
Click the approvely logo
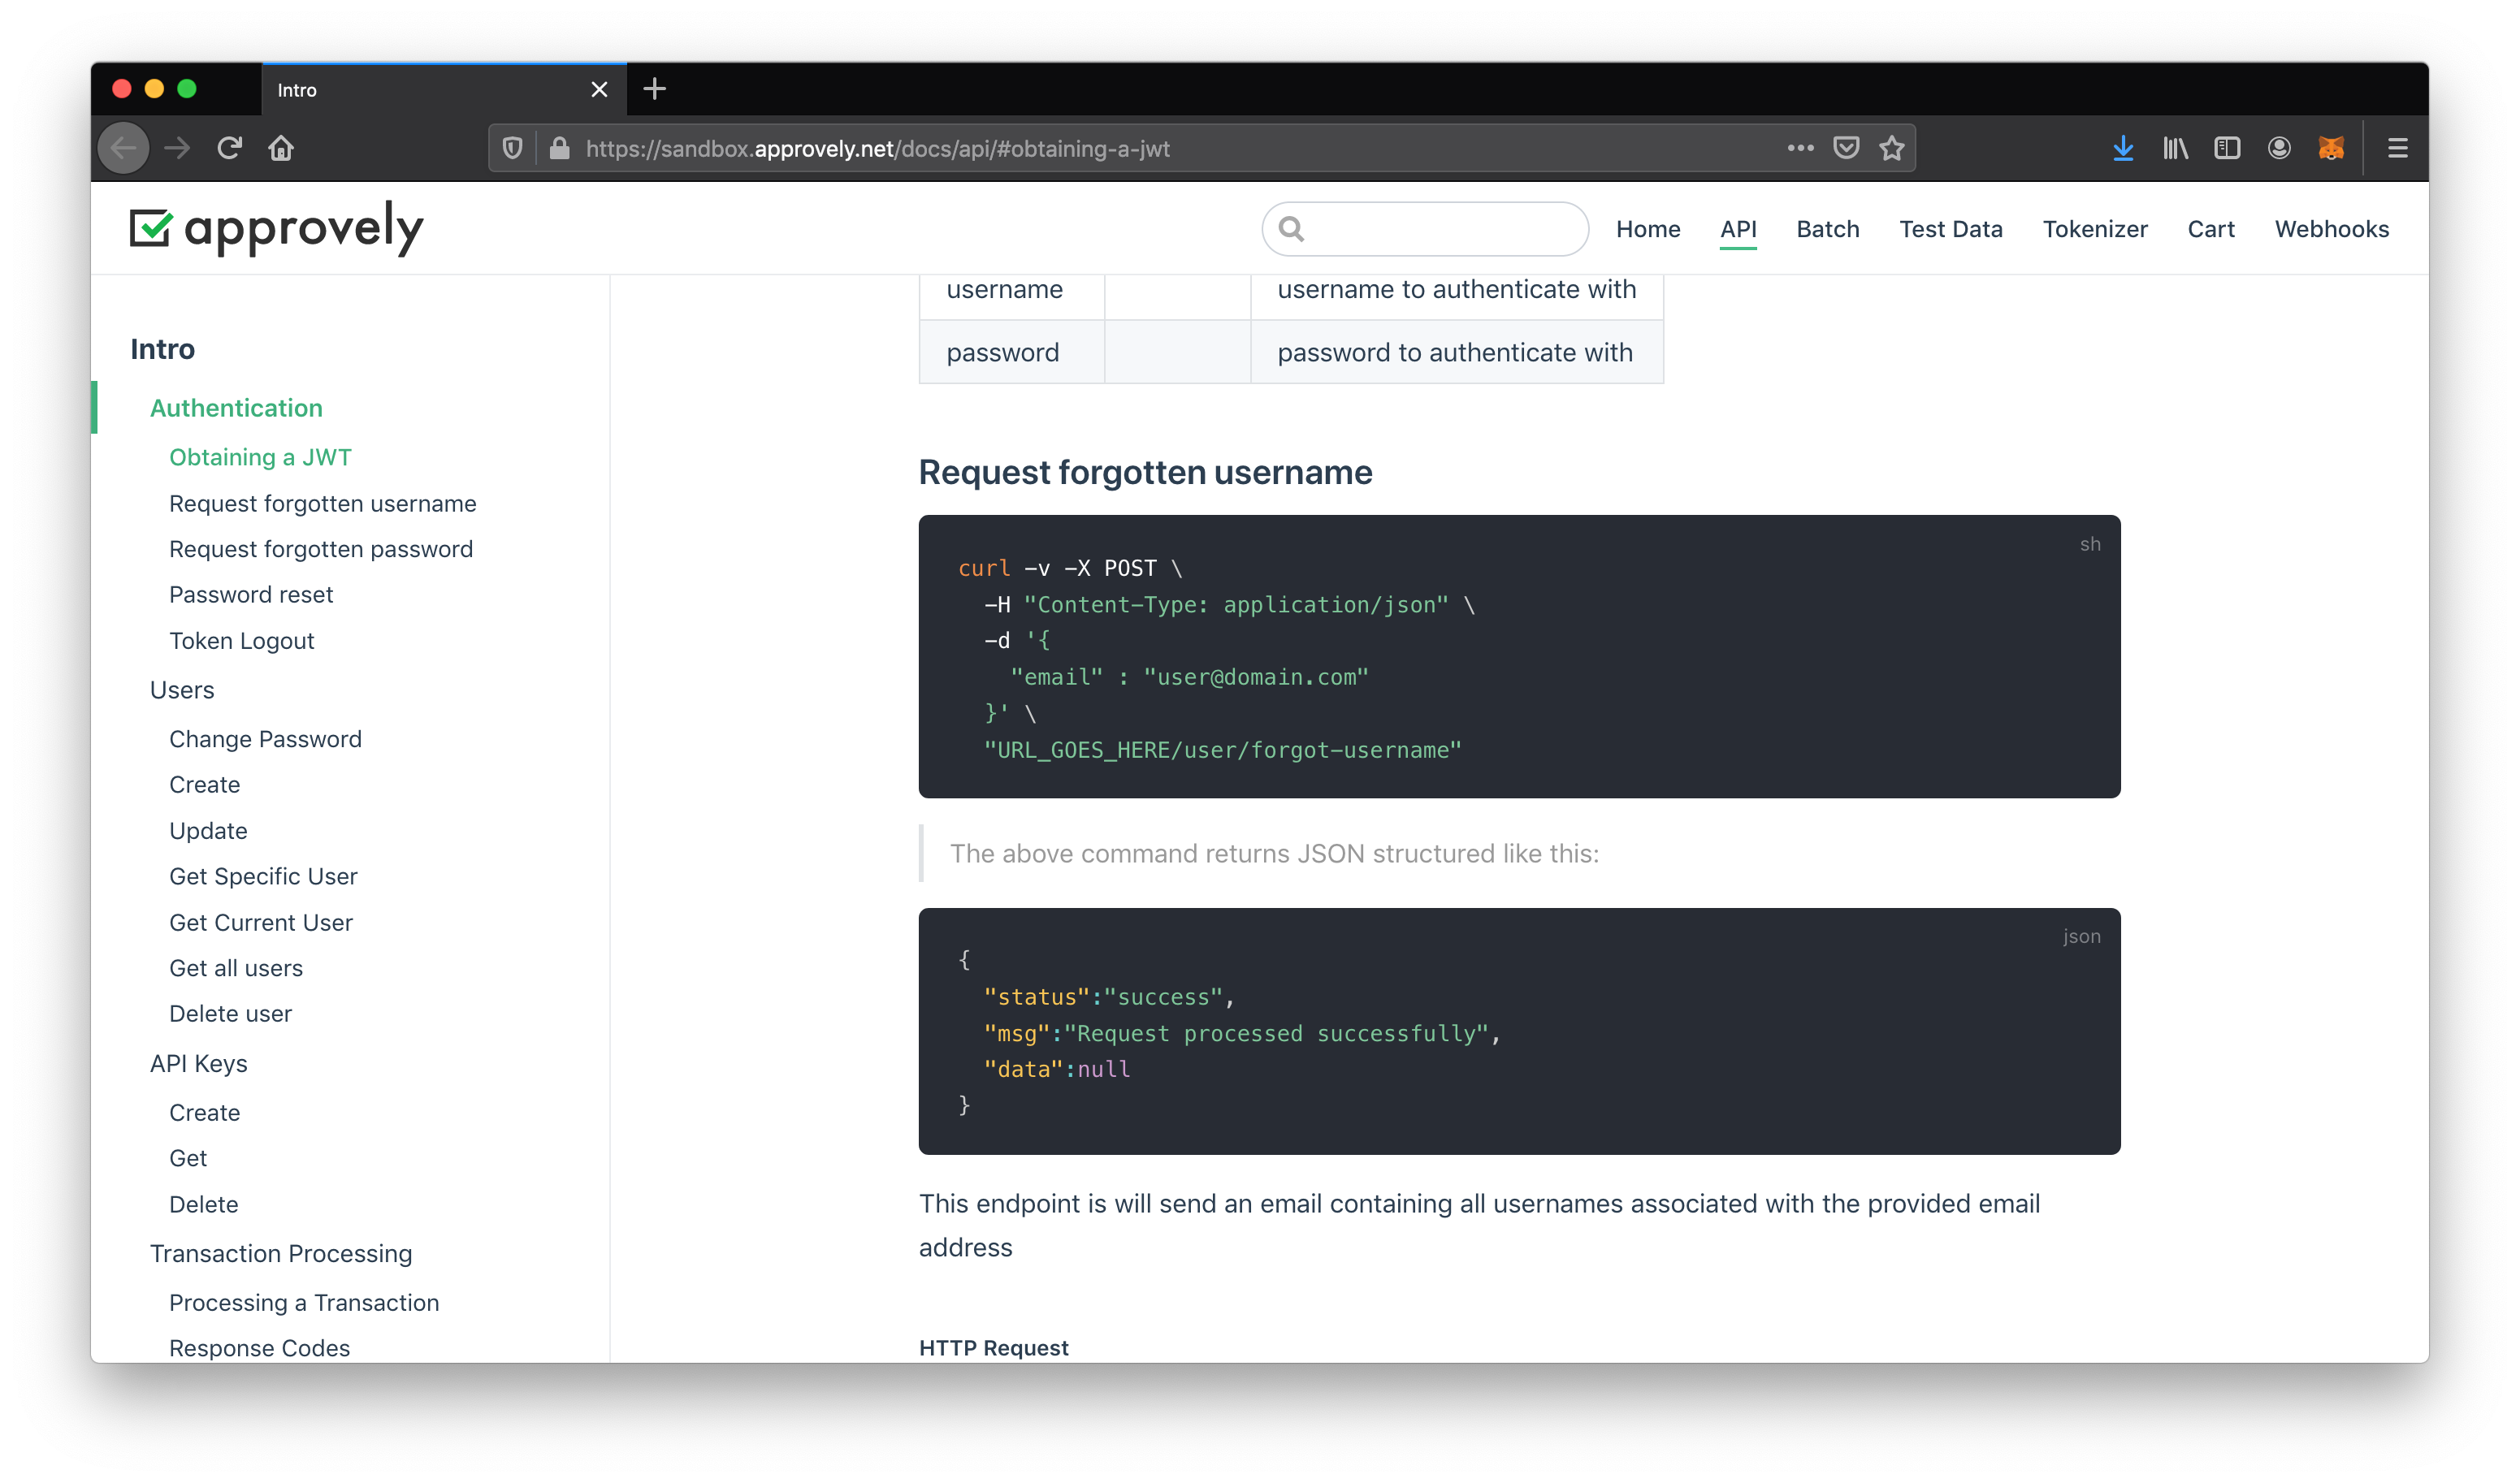click(x=277, y=228)
